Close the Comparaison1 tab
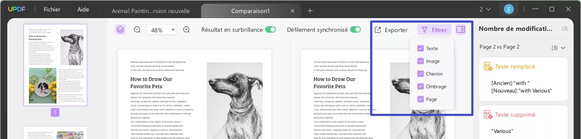581x139 pixels. coord(292,11)
